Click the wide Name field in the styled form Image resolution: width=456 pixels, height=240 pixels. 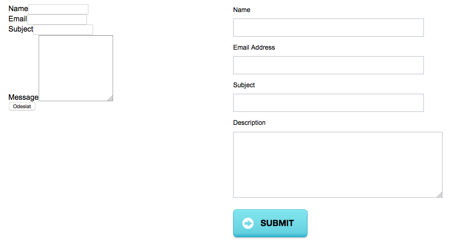328,27
